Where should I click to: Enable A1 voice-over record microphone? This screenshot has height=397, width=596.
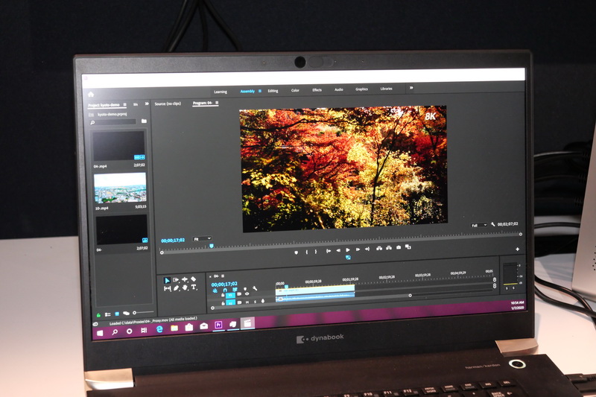263,301
